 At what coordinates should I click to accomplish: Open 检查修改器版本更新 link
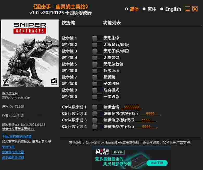pos(19,129)
